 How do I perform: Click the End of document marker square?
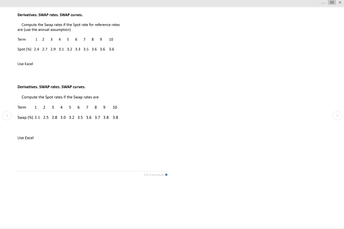(x=166, y=174)
